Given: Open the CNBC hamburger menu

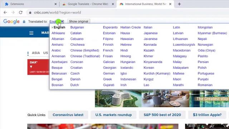Looking at the screenshot, I should pyautogui.click(x=31, y=33).
